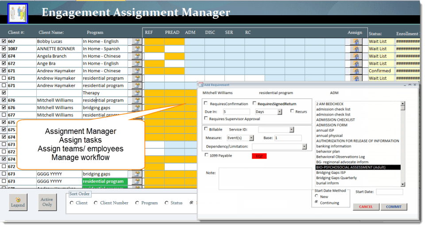Select BIO-PSYCHOSOCIAL ASSESSMENT (Adult) in list
This screenshot has width=425, height=227.
pos(358,167)
